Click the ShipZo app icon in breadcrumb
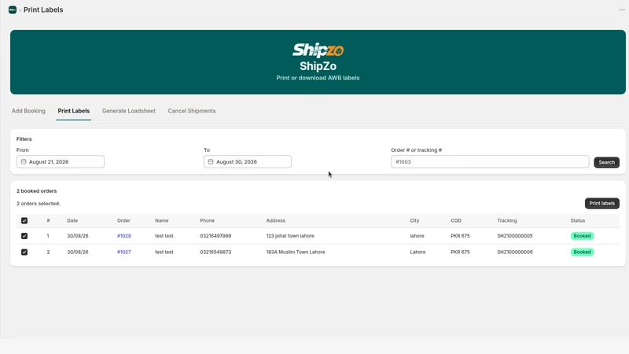Viewport: 629px width, 354px height. (13, 9)
